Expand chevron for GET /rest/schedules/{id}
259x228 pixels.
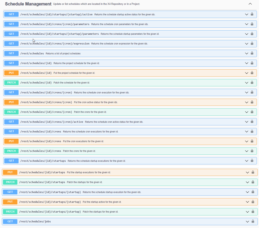coord(246,63)
